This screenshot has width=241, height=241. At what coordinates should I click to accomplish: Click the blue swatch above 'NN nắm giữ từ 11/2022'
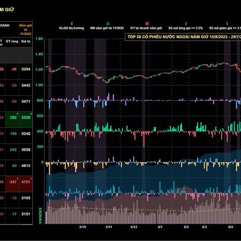tap(108, 24)
